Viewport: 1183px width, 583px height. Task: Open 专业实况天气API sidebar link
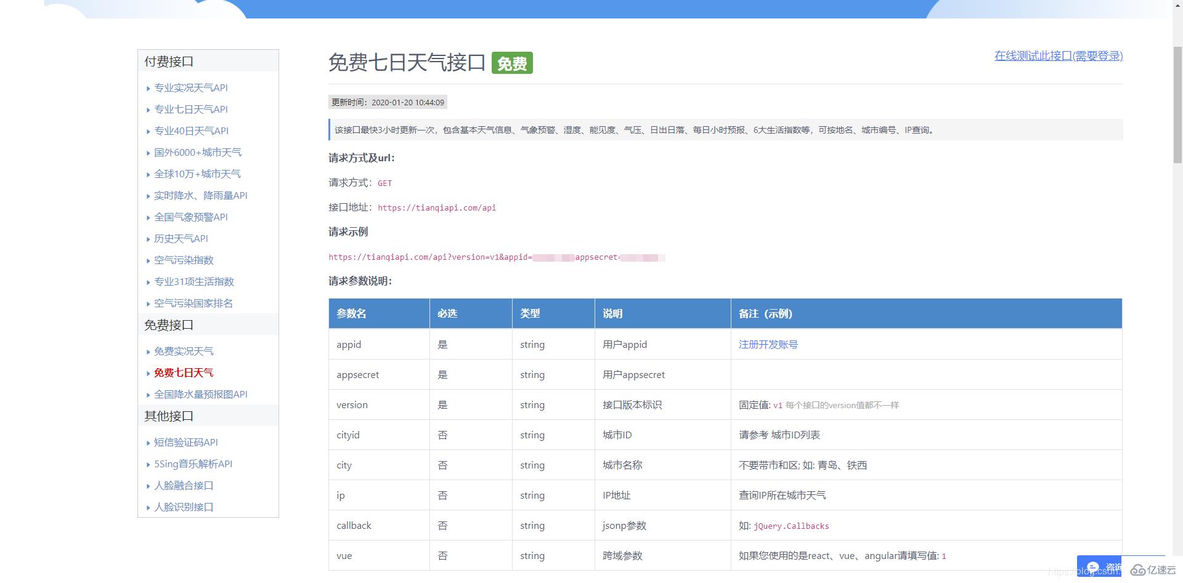point(190,87)
